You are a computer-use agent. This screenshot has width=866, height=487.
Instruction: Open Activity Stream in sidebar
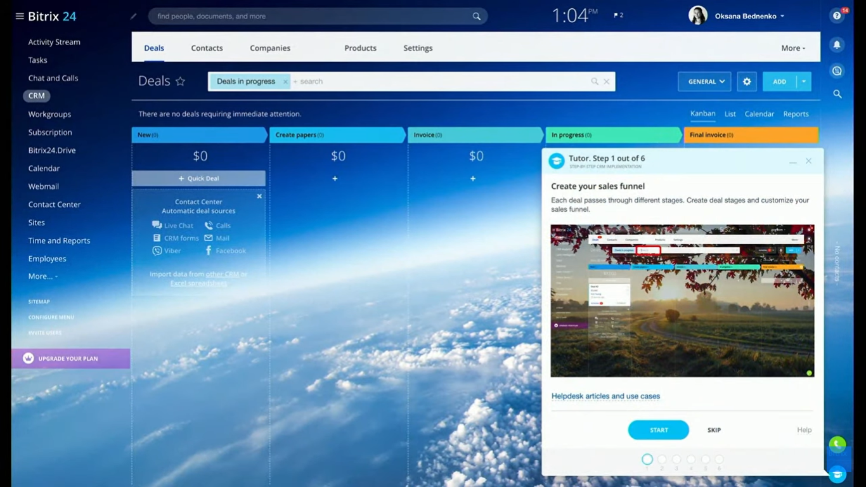[x=54, y=42]
